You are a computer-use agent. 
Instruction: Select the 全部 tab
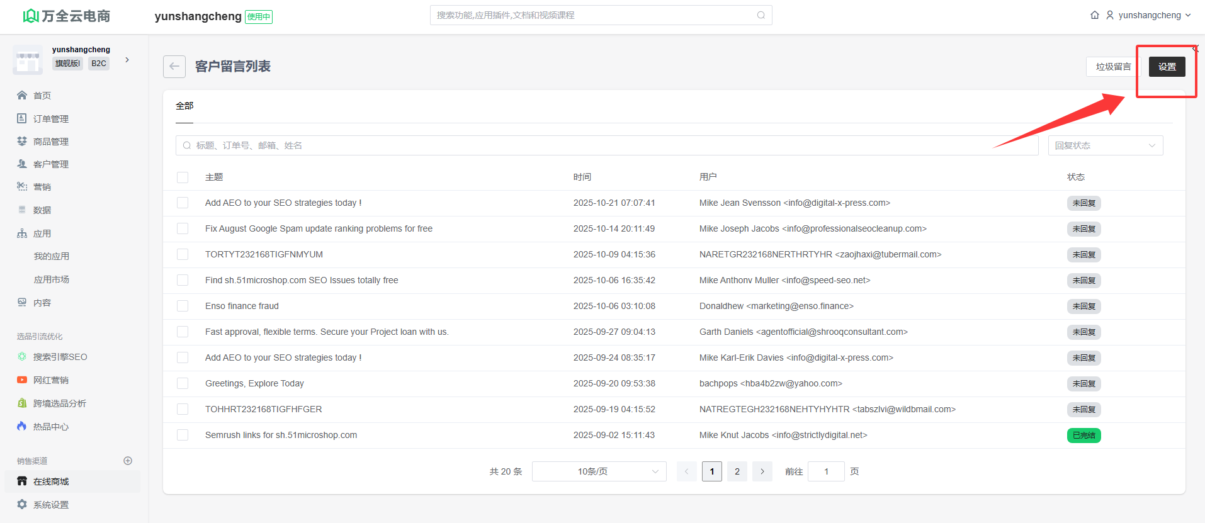[x=184, y=106]
